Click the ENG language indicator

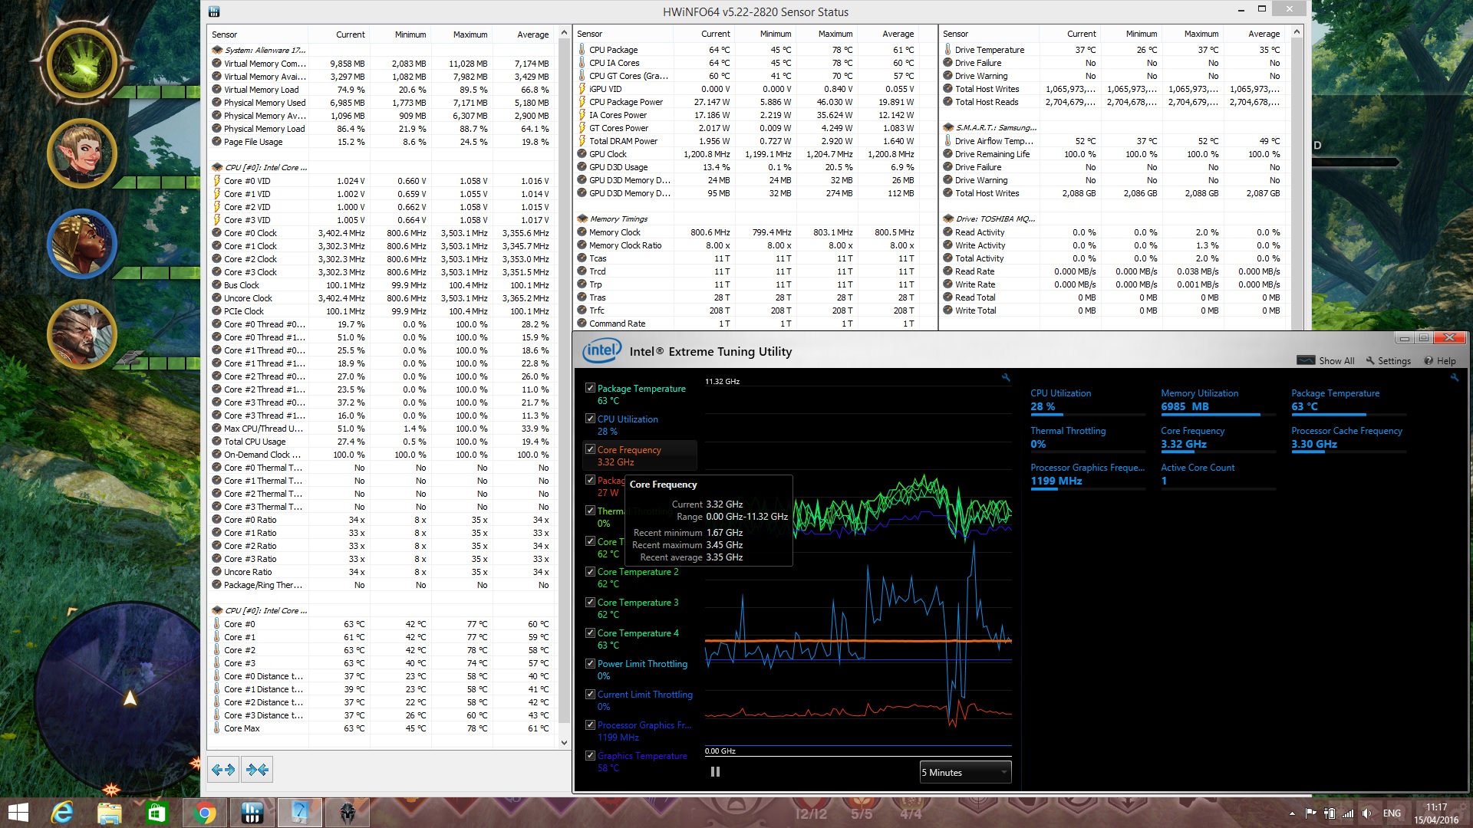(1392, 813)
